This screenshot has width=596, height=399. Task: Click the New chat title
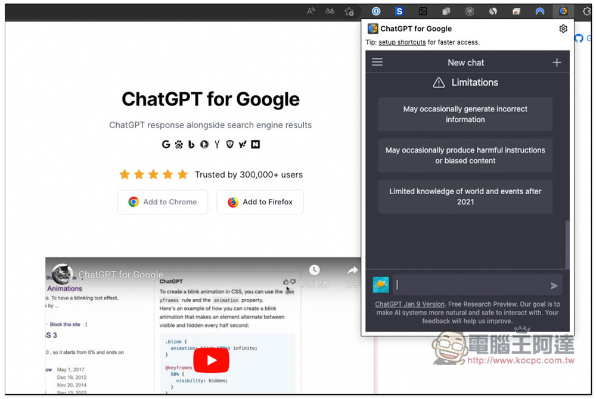[465, 63]
